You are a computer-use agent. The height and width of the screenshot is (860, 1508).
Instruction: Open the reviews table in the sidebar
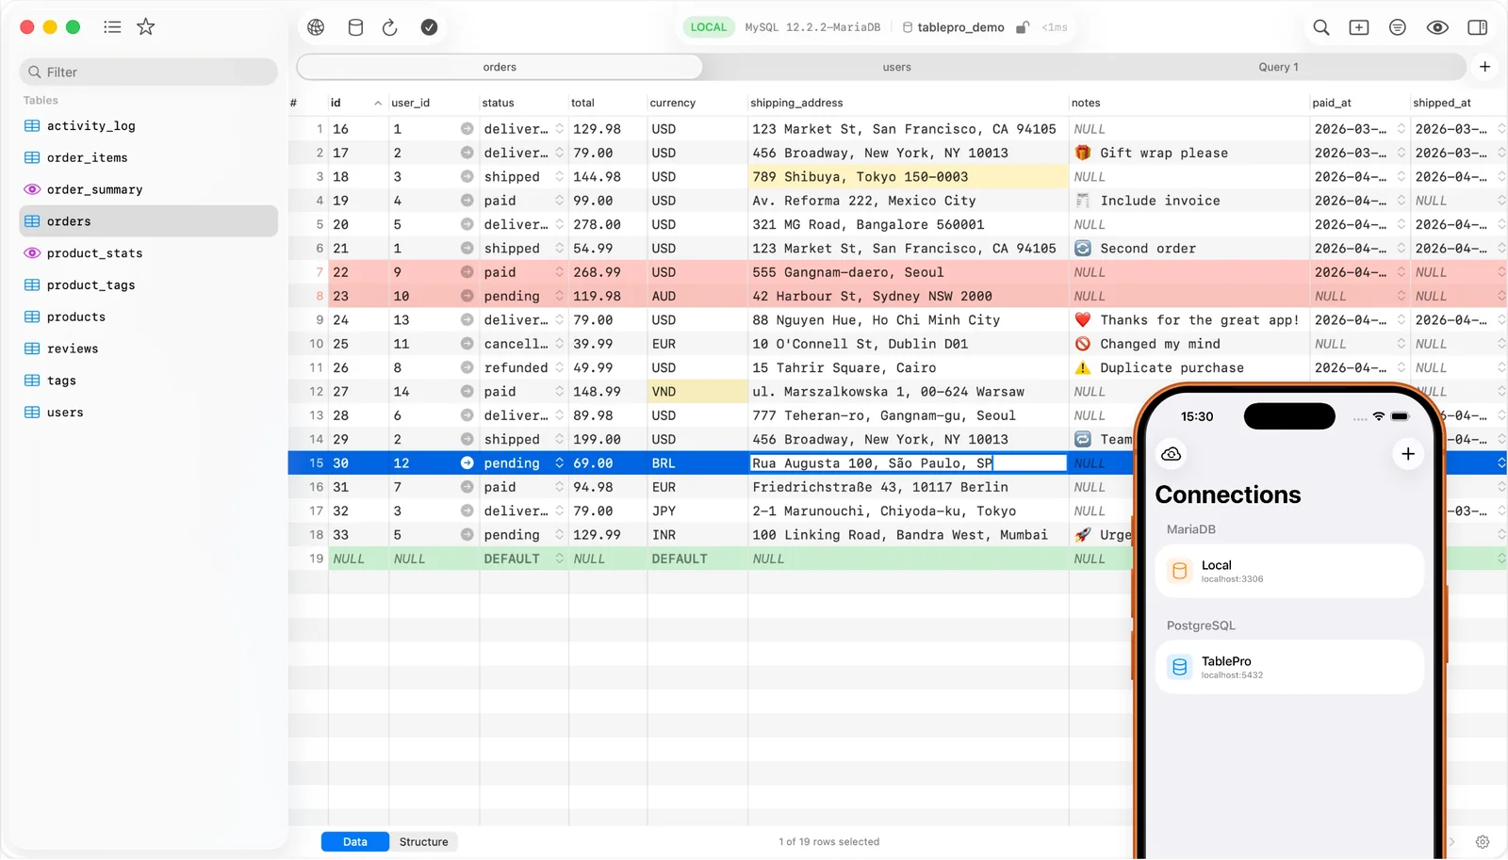148,349
